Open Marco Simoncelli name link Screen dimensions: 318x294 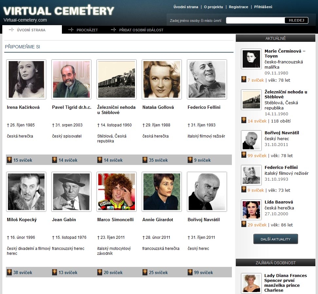115,220
